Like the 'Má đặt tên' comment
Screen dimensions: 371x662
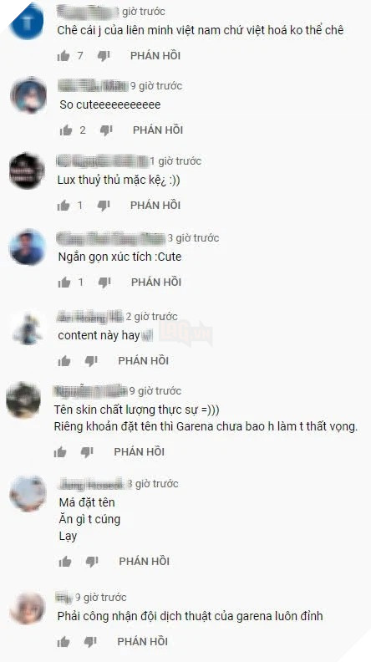coord(65,562)
